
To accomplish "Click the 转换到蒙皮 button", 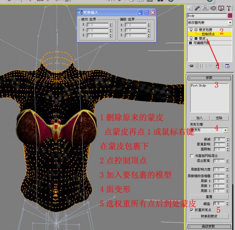I will pyautogui.click(x=209, y=216).
